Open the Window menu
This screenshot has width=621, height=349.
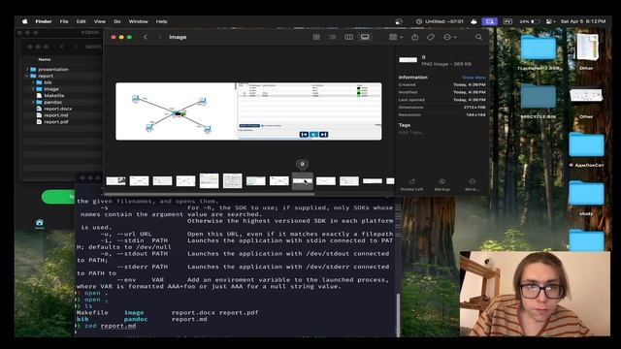[138, 21]
